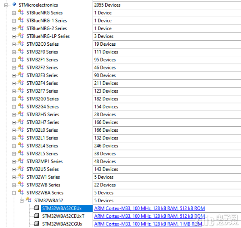Select the STM32MP1 Series label
The height and width of the screenshot is (228, 241).
pyautogui.click(x=45, y=161)
